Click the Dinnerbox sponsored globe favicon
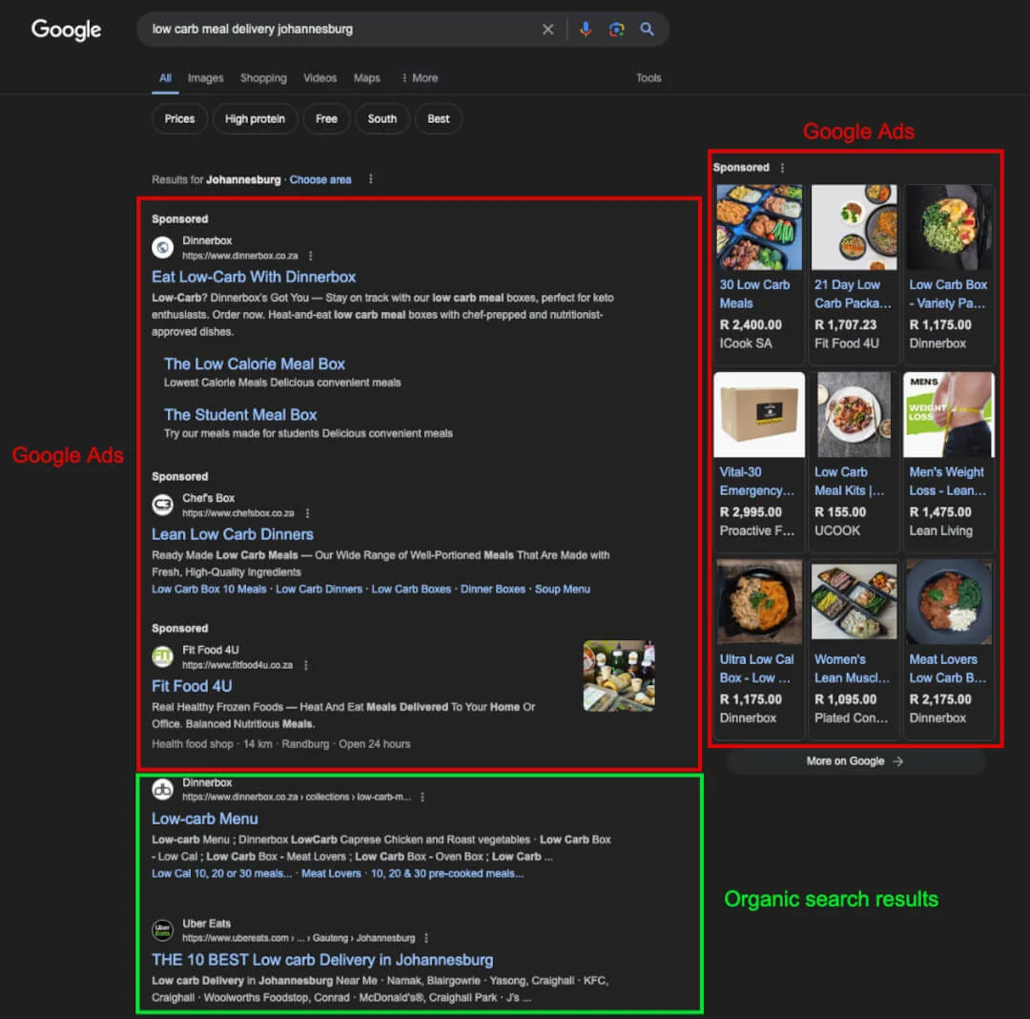The image size is (1030, 1019). [162, 248]
